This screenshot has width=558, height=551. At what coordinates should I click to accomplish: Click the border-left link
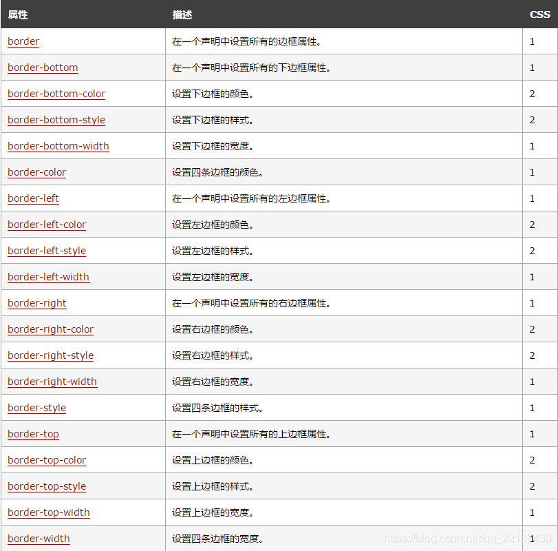[x=33, y=198]
